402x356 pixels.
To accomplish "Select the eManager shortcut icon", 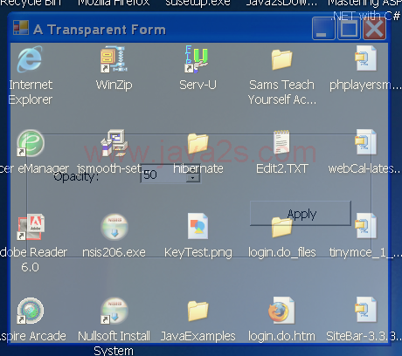I will [x=30, y=143].
